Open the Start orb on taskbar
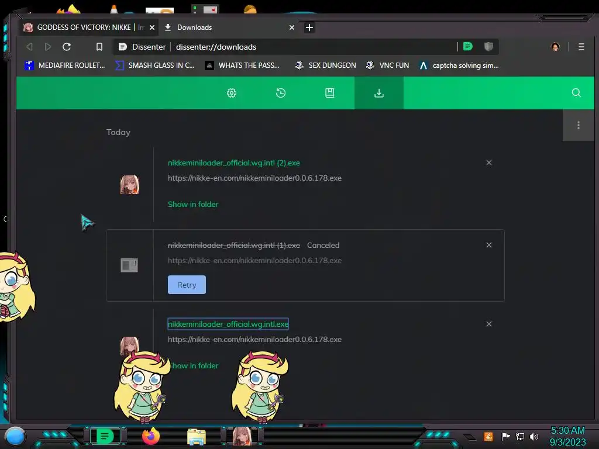 (x=15, y=436)
